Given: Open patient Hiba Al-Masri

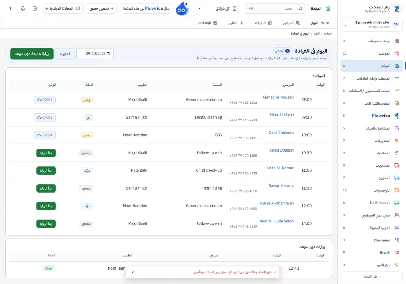Looking at the screenshot, I should [282, 115].
